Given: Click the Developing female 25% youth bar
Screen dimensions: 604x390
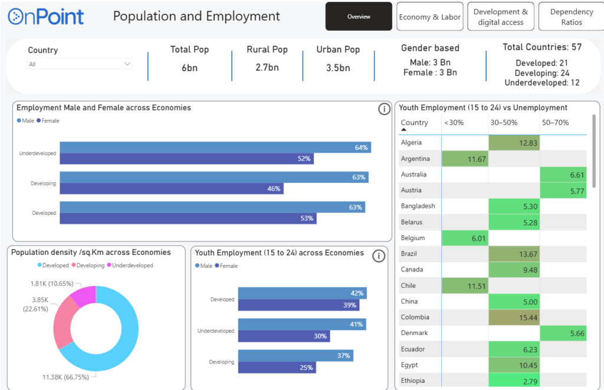Looking at the screenshot, I should (276, 368).
